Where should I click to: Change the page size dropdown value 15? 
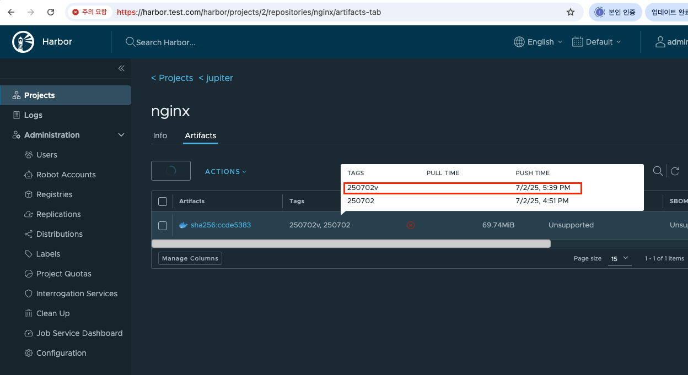(620, 259)
